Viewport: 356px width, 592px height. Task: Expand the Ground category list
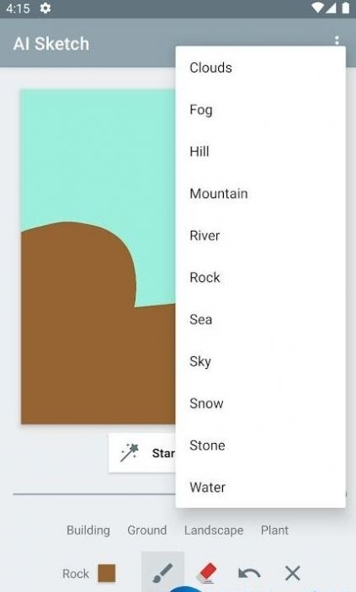coord(146,530)
